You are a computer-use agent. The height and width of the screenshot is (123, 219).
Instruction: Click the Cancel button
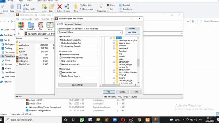tap(122, 92)
